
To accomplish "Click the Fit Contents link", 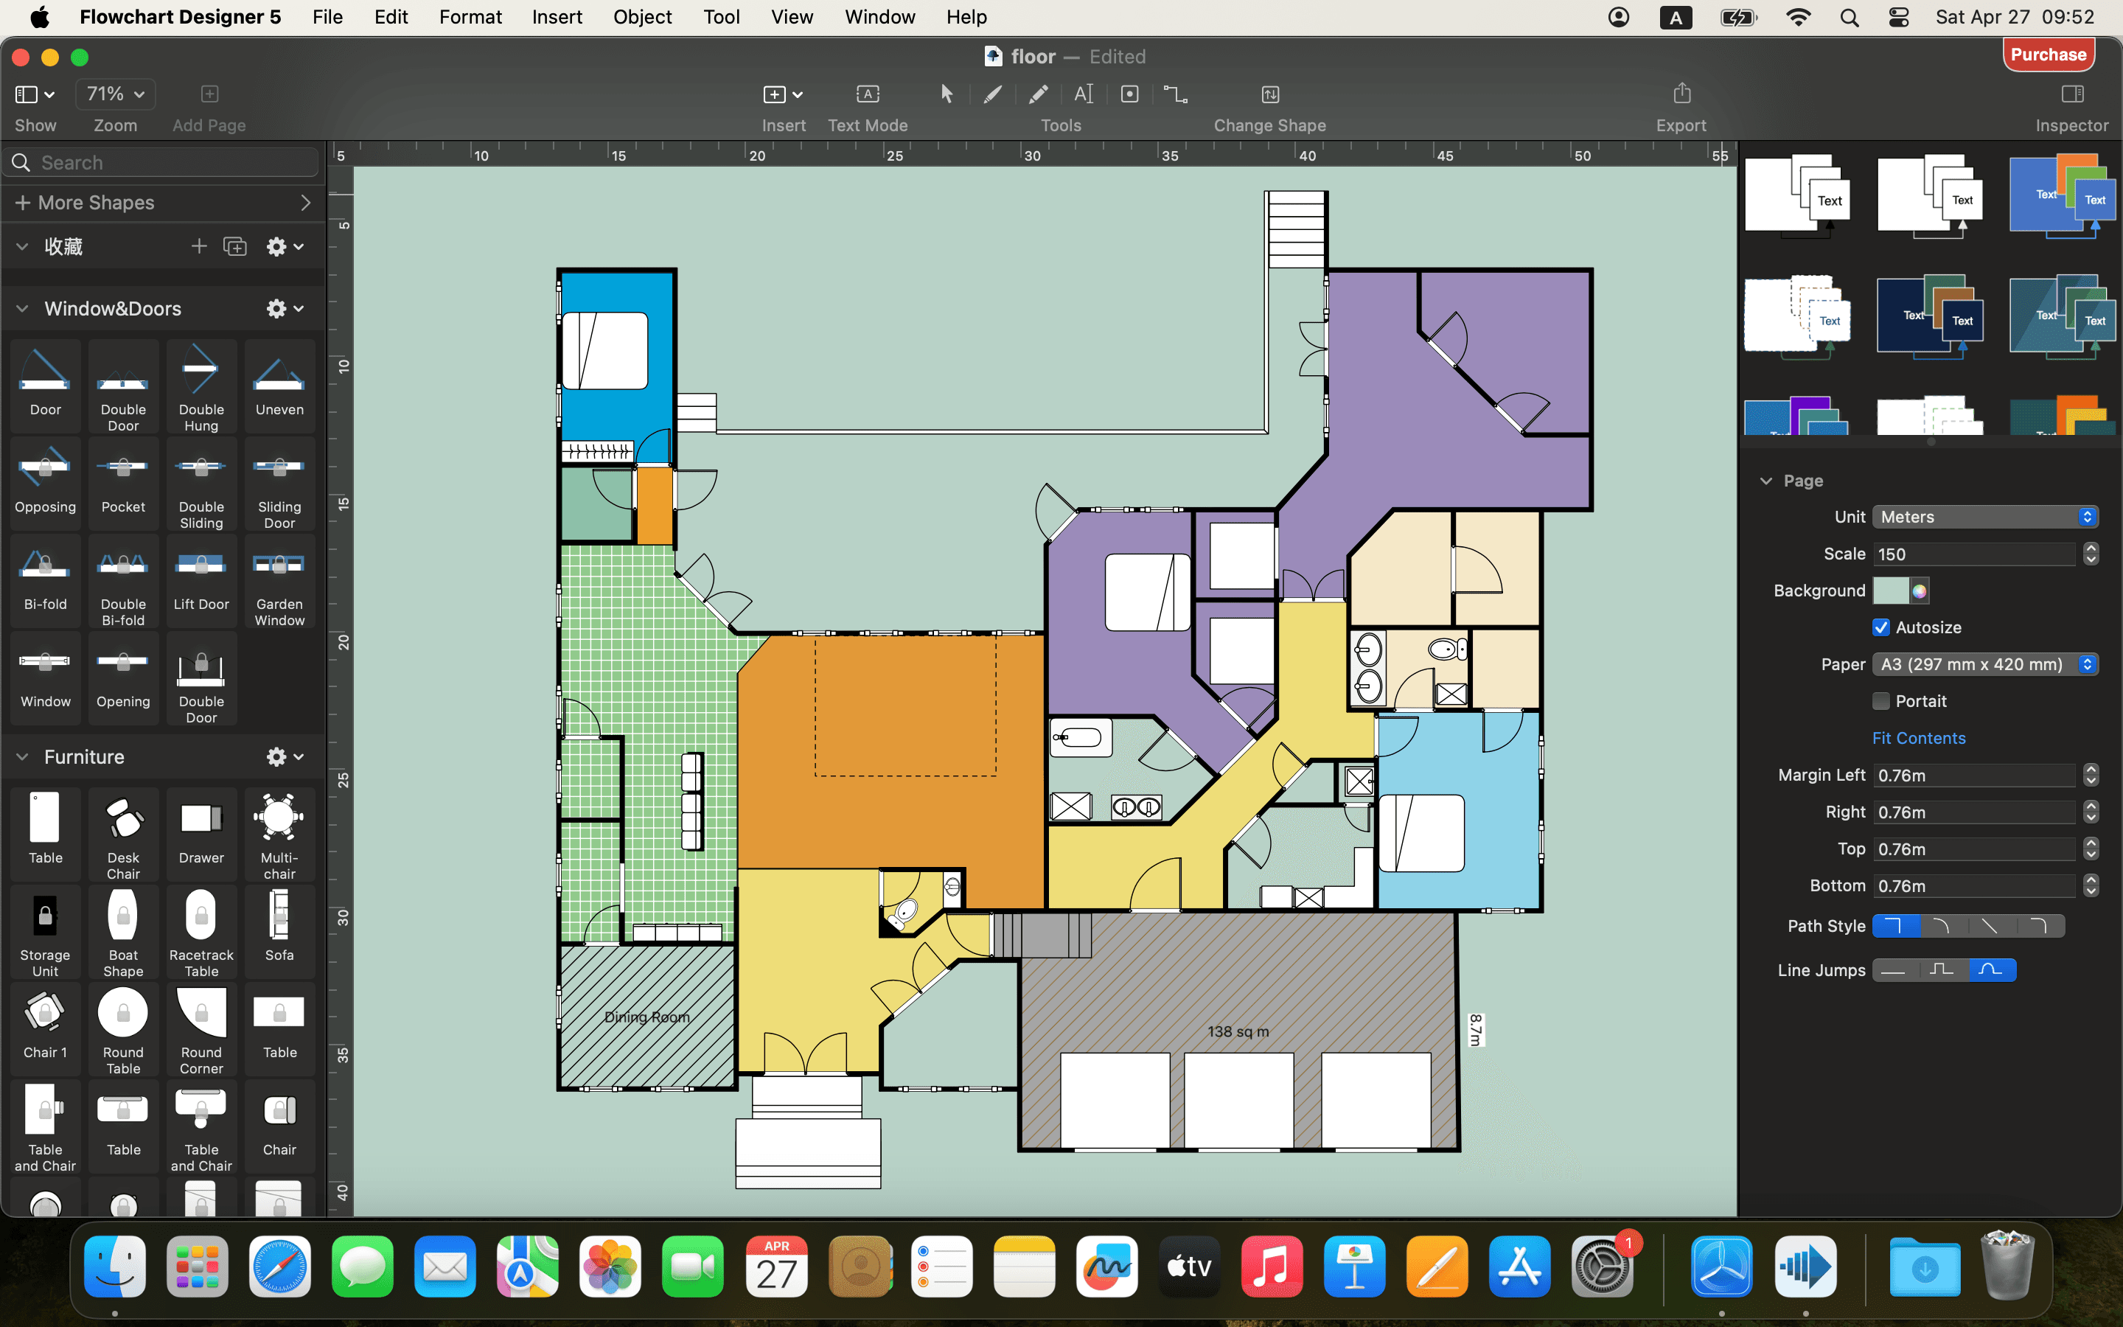I will [1919, 737].
